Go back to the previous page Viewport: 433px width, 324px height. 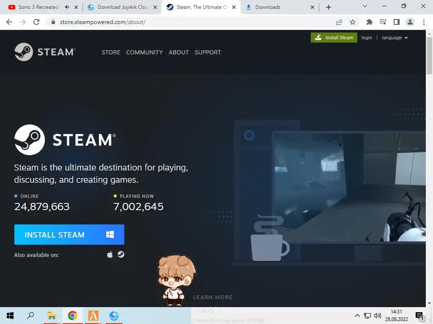pos(9,22)
